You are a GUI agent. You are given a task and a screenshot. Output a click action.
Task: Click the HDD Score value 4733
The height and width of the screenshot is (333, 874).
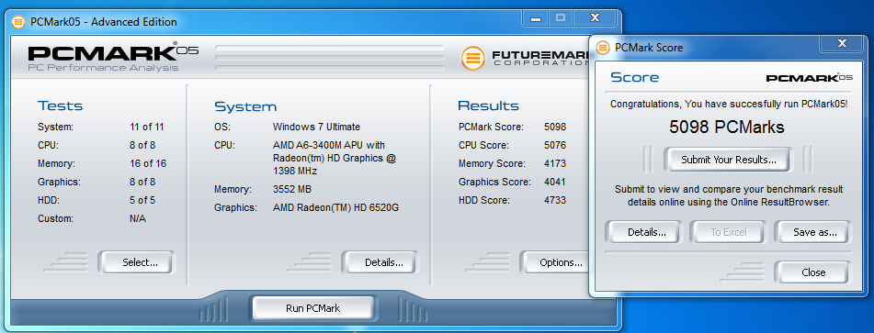pos(555,200)
